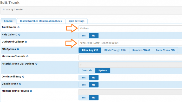Open Dialed Number Manipulation Rules tab
The height and width of the screenshot is (102, 182).
tap(41, 21)
